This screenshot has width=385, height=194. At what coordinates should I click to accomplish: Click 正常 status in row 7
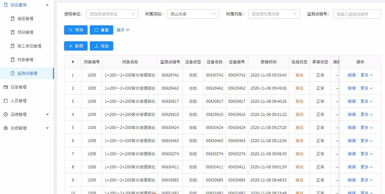[320, 154]
